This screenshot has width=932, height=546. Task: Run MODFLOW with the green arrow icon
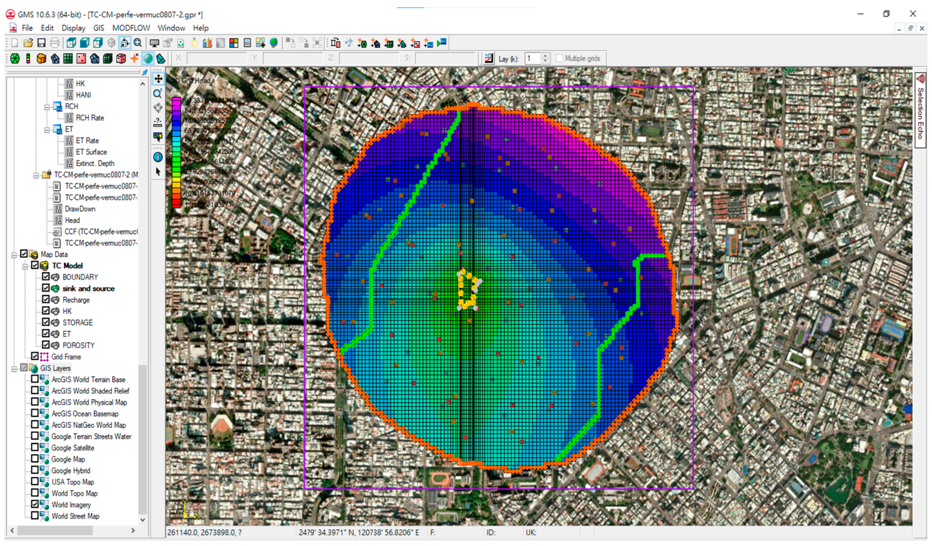coord(442,43)
